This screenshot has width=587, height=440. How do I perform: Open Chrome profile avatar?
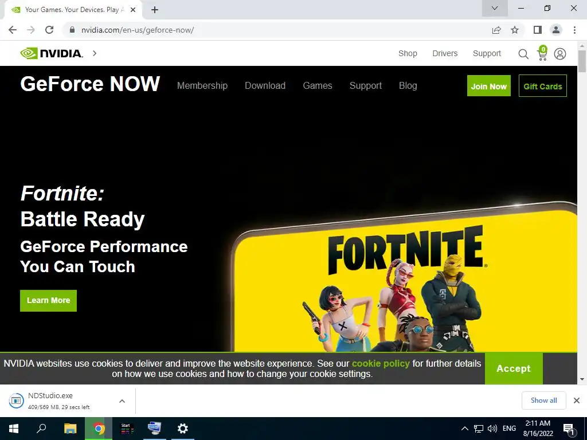(556, 30)
